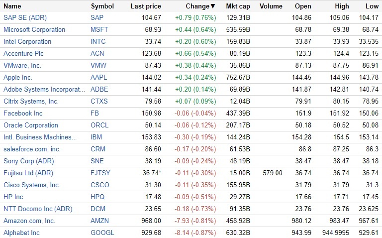Click the Fujitsu Ltd (ADR) link
382x238 pixels.
28,173
